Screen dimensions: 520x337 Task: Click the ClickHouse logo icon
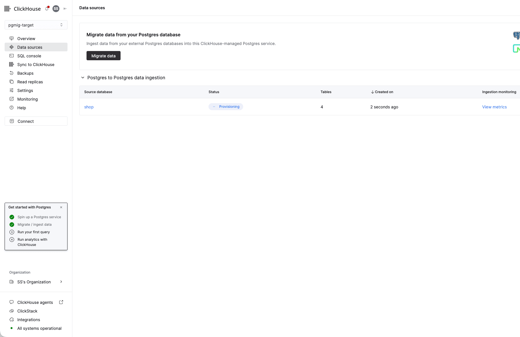click(x=7, y=9)
